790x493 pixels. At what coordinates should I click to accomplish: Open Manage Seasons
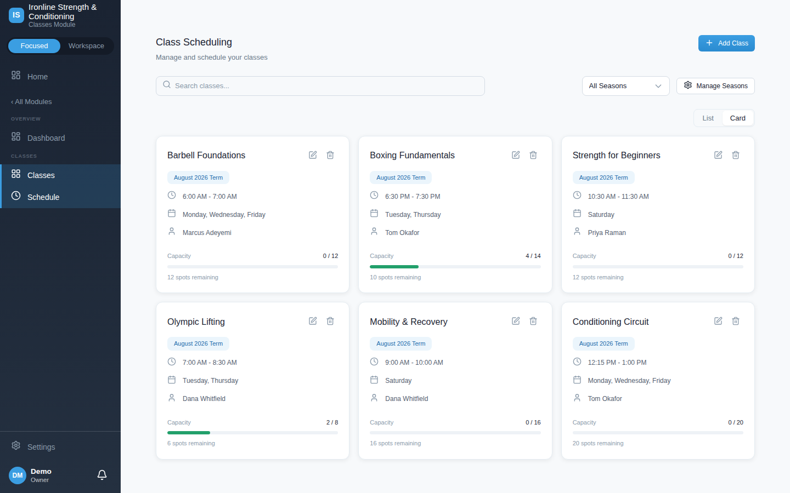[715, 86]
